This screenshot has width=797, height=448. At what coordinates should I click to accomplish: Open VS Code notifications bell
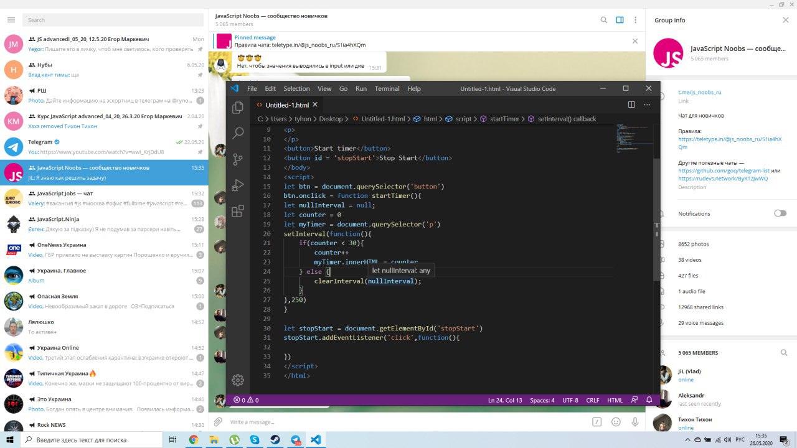click(649, 400)
